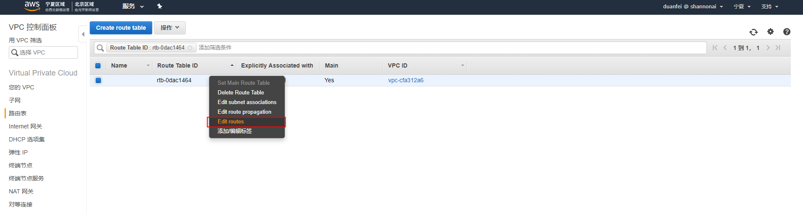Image resolution: width=803 pixels, height=214 pixels.
Task: Uncheck the rtb-0dac1464 row checkbox
Action: point(98,80)
